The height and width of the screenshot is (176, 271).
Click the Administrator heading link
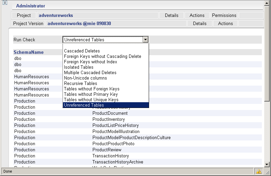(x=30, y=6)
